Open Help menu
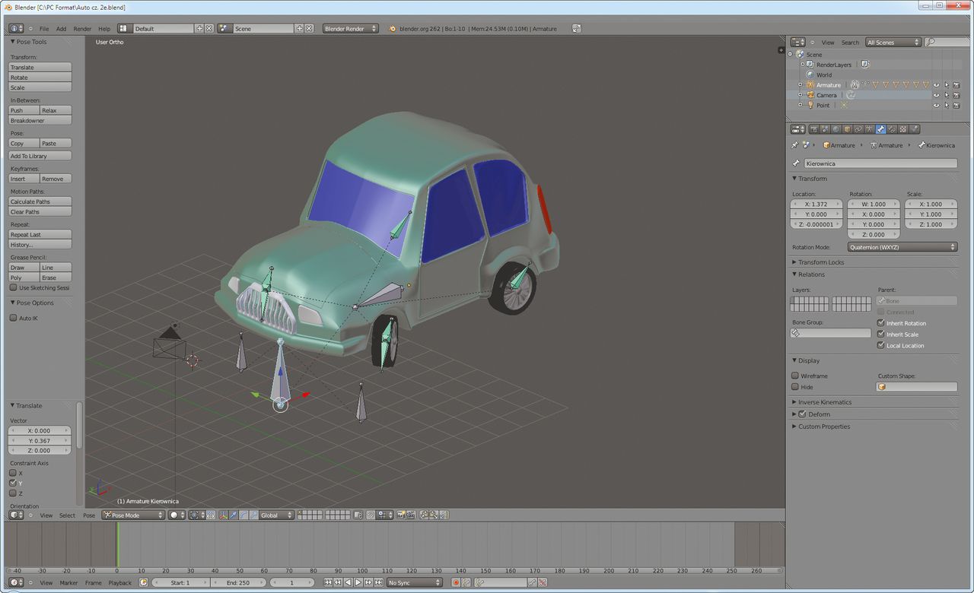Viewport: 974px width, 593px height. tap(104, 29)
